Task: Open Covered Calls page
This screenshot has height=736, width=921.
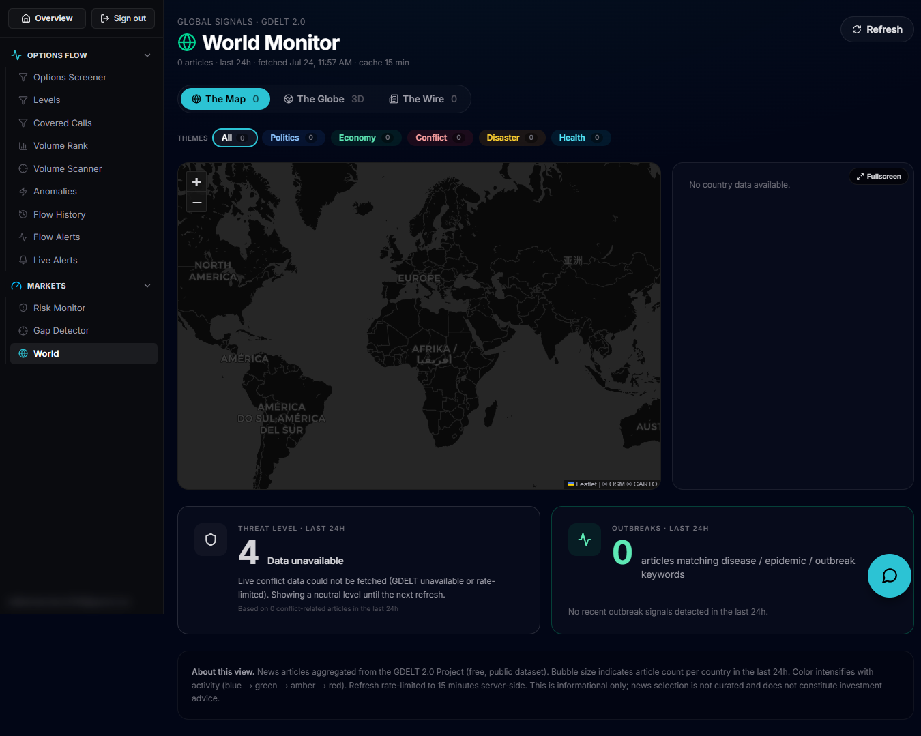Action: (x=84, y=123)
